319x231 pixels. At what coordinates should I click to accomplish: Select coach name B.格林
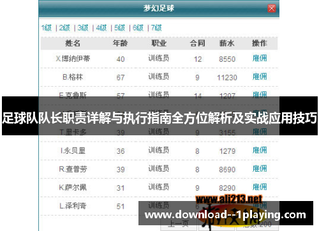coord(73,77)
